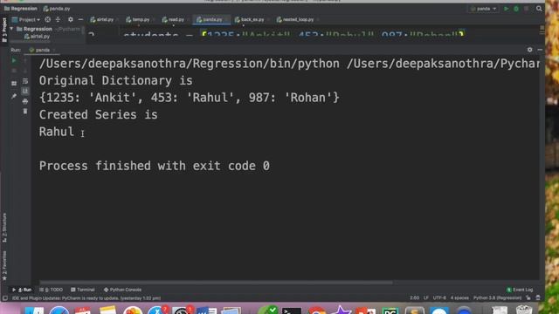
Task: Open the Python 3.8 interpreter selector
Action: (x=497, y=298)
